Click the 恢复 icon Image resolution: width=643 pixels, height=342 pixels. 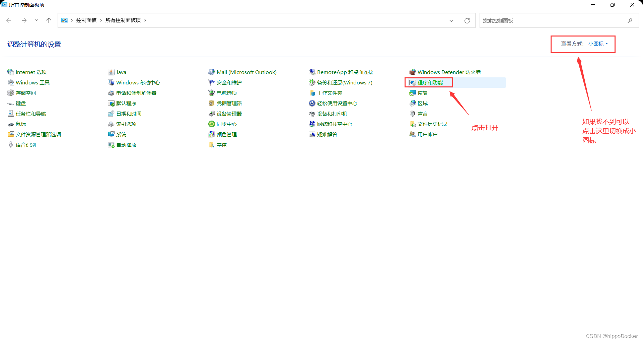tap(413, 93)
